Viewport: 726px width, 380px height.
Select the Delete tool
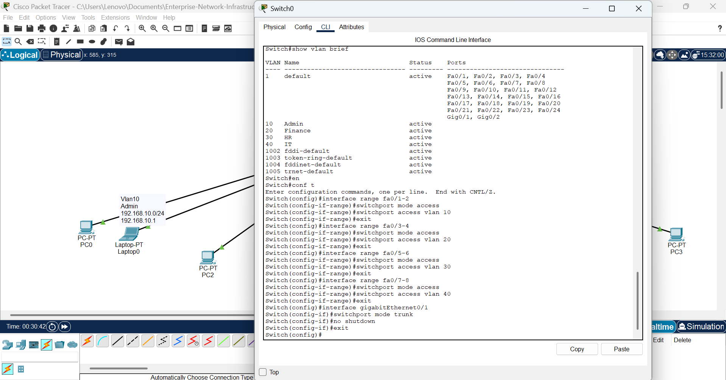click(x=30, y=42)
